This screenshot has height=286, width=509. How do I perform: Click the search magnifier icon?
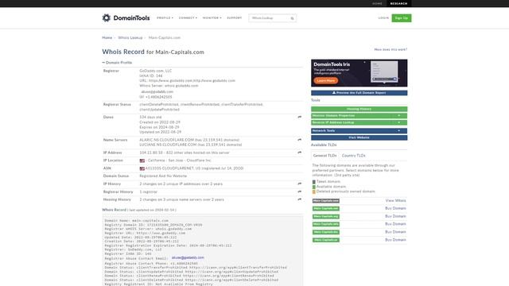(x=292, y=18)
